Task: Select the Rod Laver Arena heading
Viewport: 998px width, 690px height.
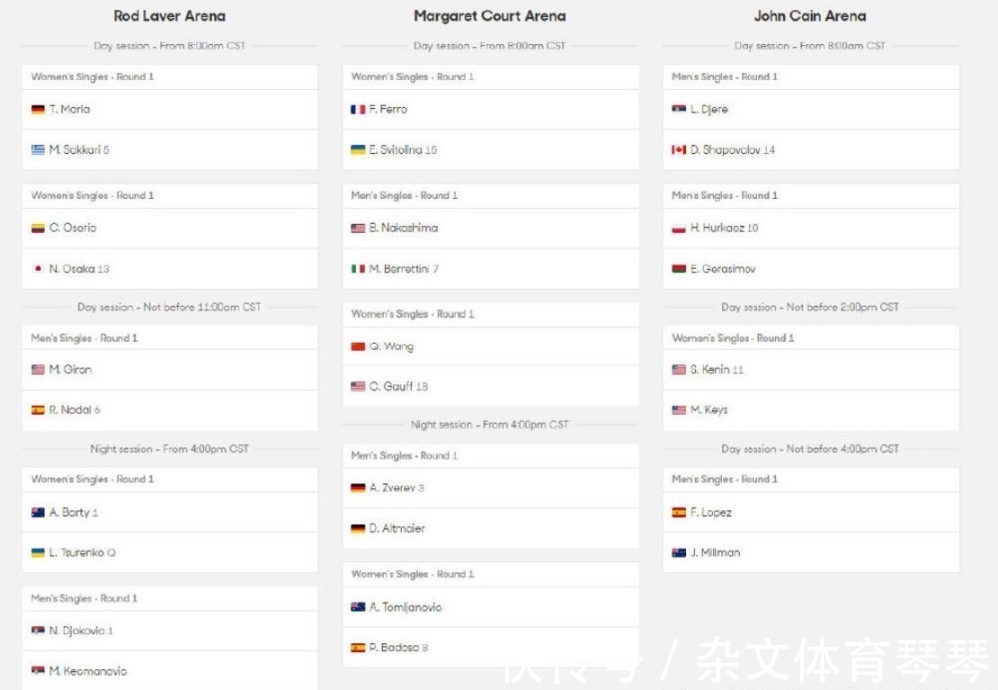Action: coord(170,16)
